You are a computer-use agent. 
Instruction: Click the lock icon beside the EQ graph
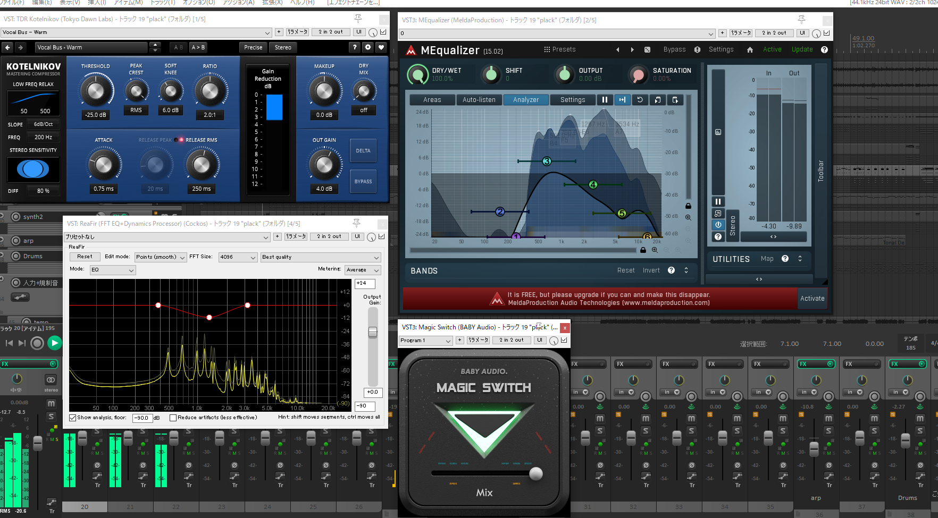pos(688,206)
